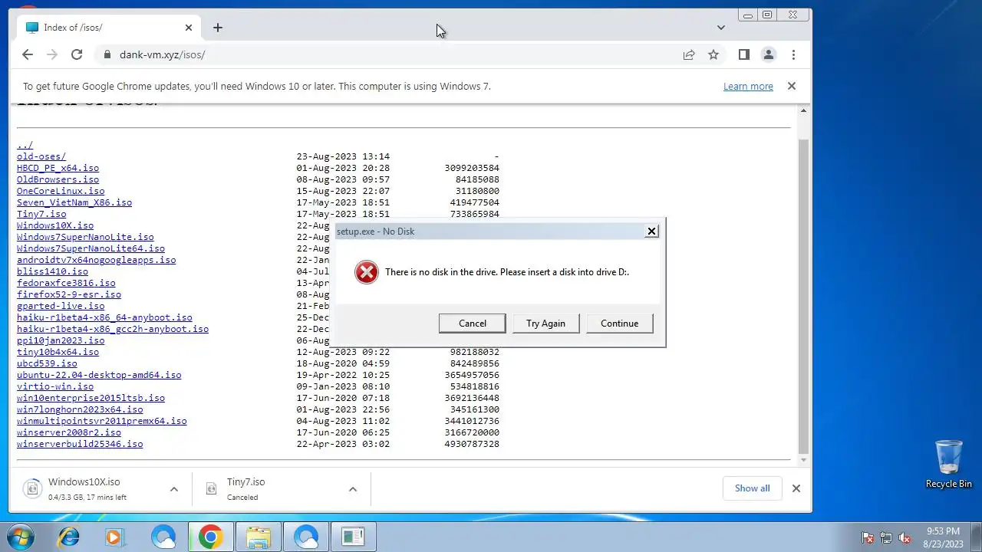Image resolution: width=982 pixels, height=552 pixels.
Task: Open Windows Media Player from taskbar
Action: [115, 537]
